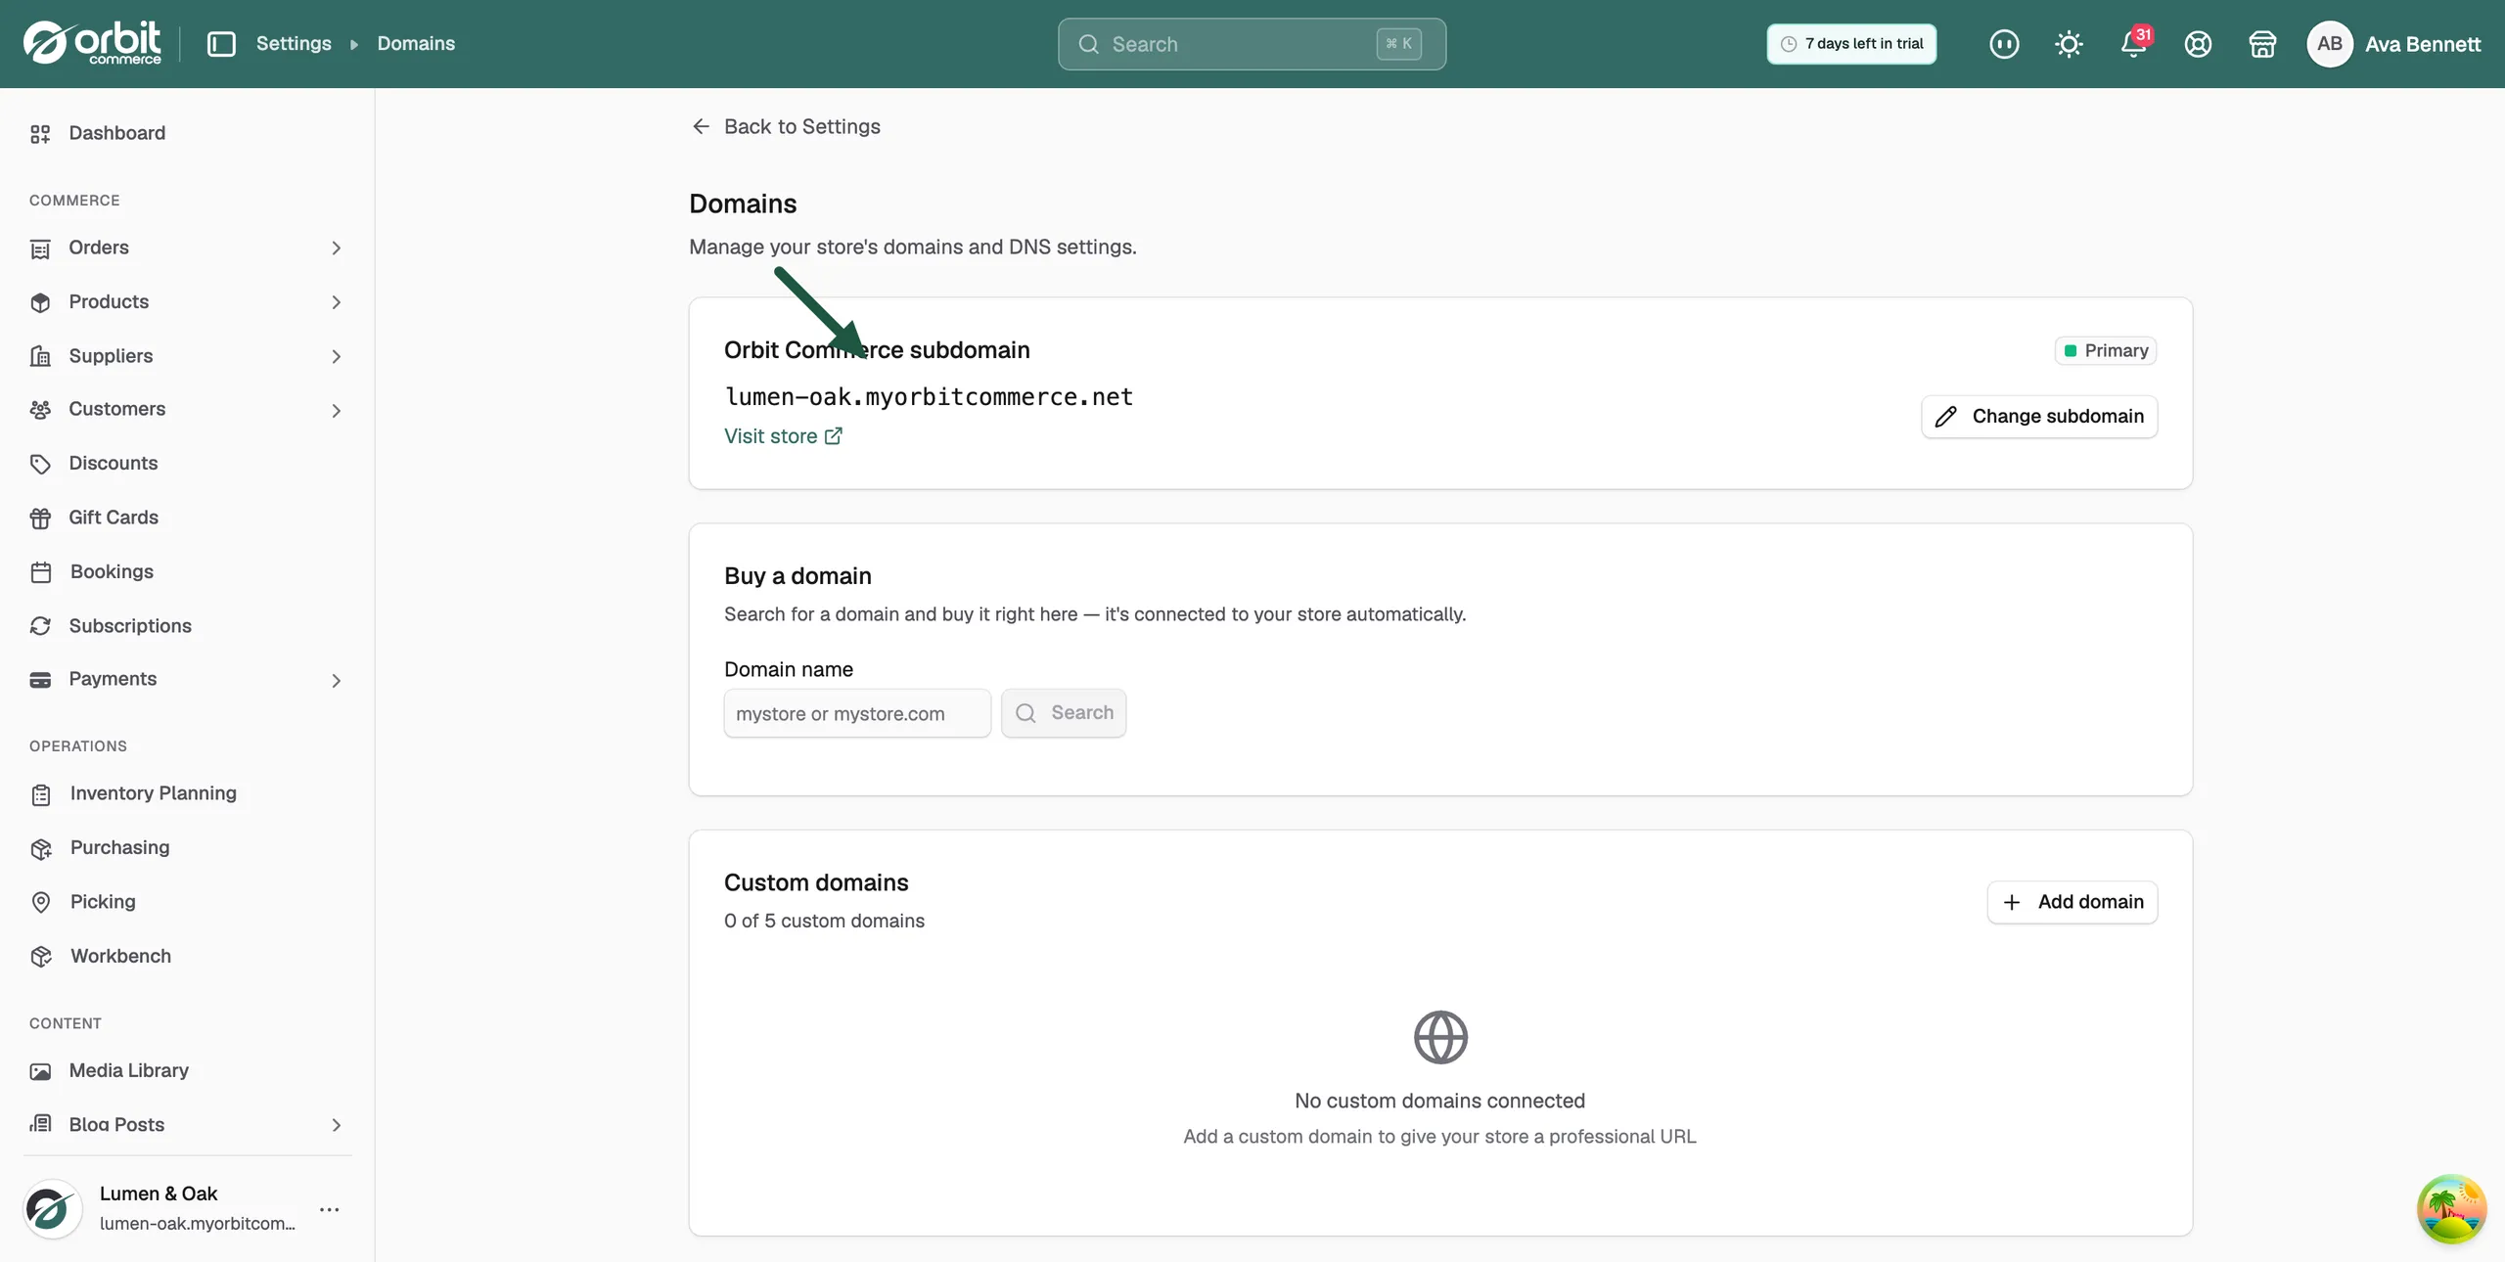Open the floating island assistant icon
Viewport: 2505px width, 1262px height.
tap(2451, 1208)
